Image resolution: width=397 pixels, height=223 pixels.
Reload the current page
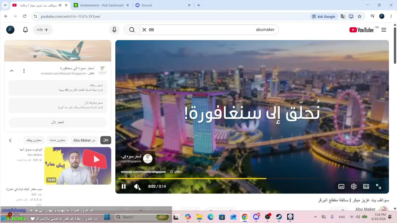click(x=25, y=16)
